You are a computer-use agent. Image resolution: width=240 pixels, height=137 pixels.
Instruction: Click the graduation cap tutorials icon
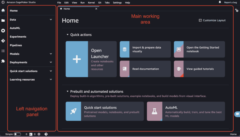pyautogui.click(x=178, y=69)
